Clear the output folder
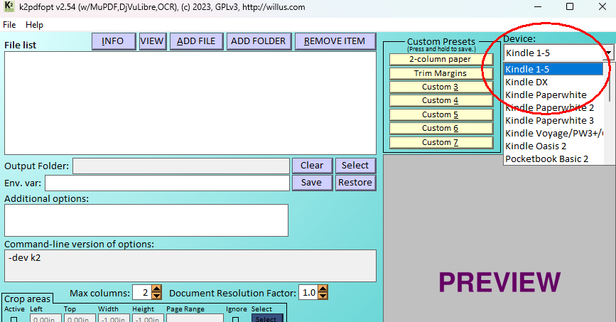The width and height of the screenshot is (616, 322). pyautogui.click(x=313, y=166)
